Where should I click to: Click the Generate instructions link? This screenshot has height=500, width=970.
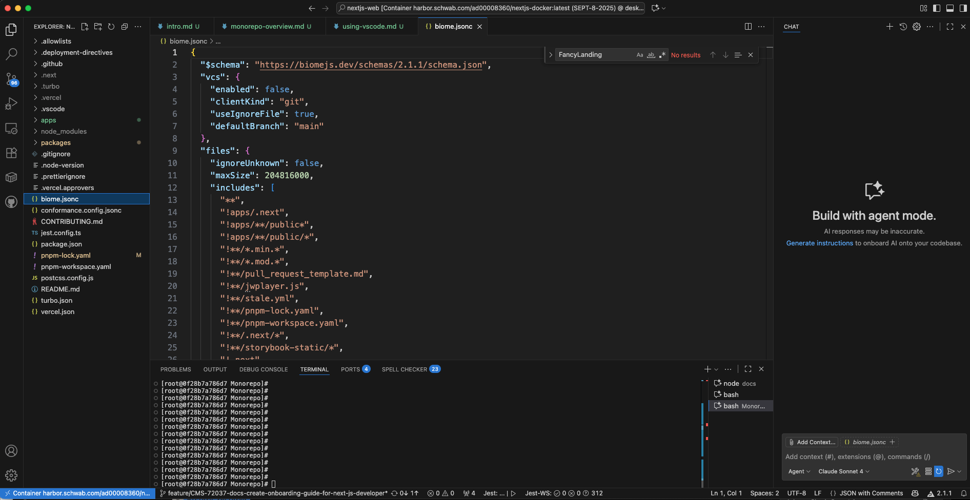[819, 243]
